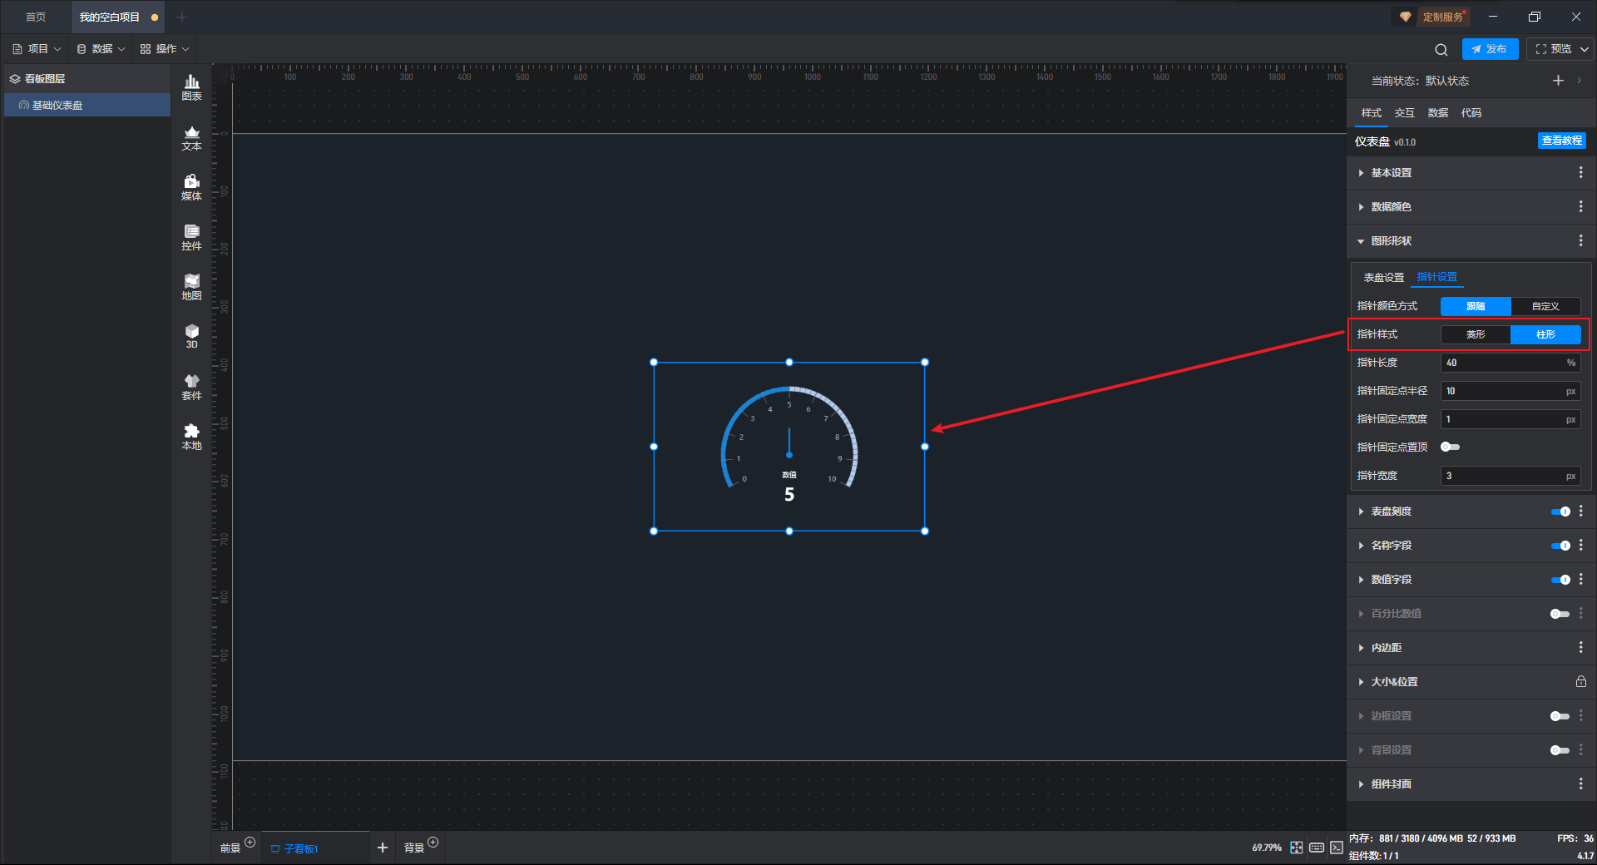
Task: Add a new state with the plus icon
Action: [1558, 81]
